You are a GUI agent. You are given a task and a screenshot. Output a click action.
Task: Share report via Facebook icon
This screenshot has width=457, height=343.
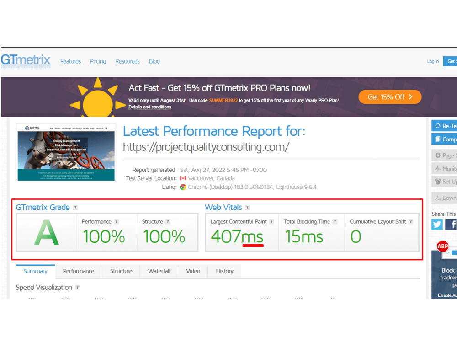451,224
